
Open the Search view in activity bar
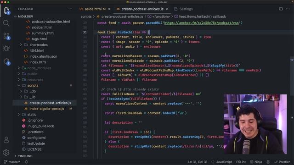[6, 23]
